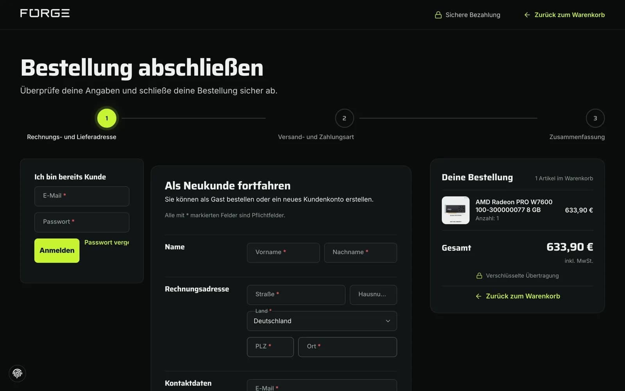Click the Sichere Bezahlung text
The height and width of the screenshot is (391, 625).
click(x=473, y=15)
